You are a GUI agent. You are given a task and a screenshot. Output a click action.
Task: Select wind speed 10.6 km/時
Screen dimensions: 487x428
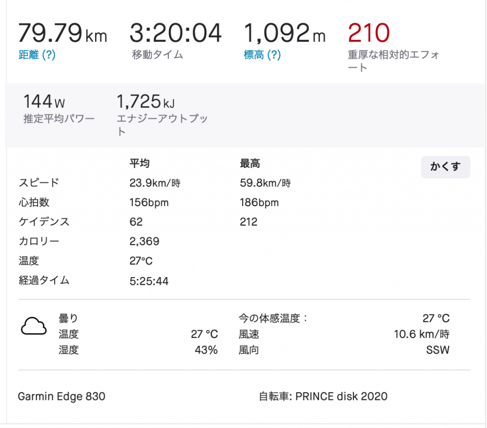click(x=422, y=334)
